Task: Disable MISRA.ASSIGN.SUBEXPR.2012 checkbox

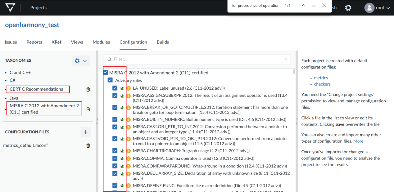Action: (115, 96)
